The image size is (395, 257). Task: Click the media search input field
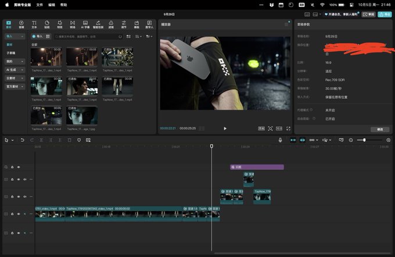(88, 37)
